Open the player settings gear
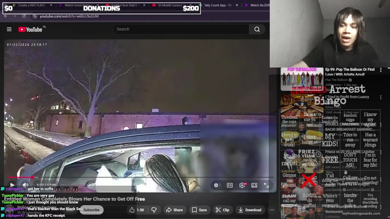 pos(242,185)
